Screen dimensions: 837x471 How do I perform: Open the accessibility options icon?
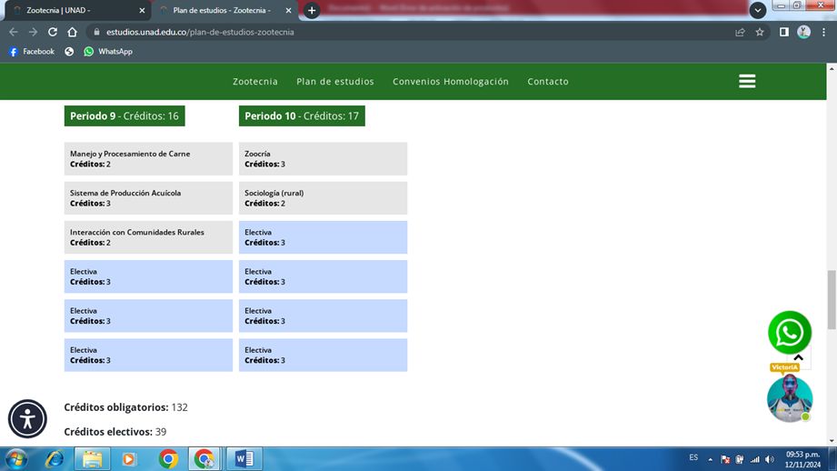coord(27,419)
